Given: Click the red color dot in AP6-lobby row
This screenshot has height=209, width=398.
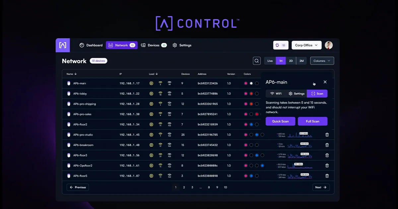Looking at the screenshot, I should point(251,94).
